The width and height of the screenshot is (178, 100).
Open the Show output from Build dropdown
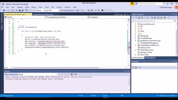[38, 74]
